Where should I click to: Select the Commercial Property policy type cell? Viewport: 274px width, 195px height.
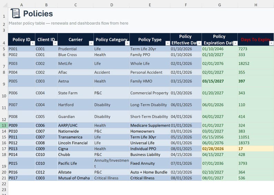[150, 93]
